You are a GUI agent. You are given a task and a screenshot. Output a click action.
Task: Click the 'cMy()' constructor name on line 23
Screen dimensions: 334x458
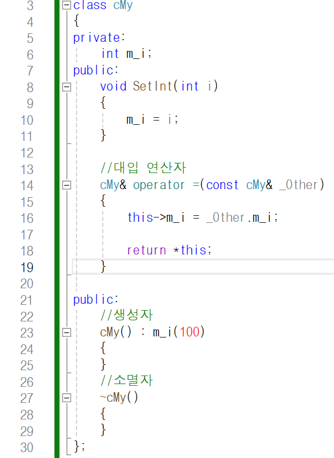(x=116, y=332)
